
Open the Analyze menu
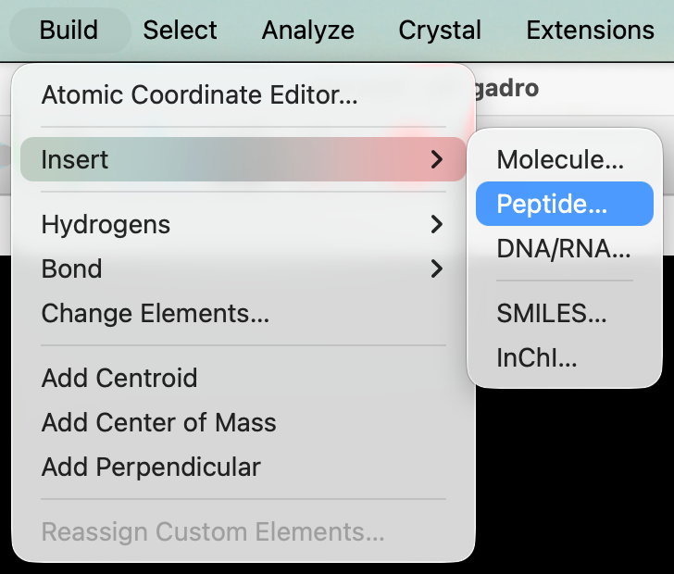tap(307, 31)
